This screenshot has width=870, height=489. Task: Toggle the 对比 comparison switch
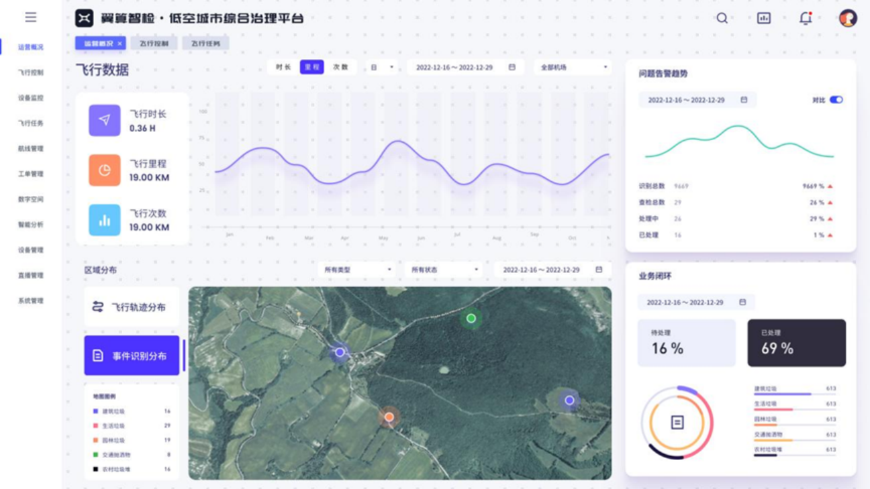pyautogui.click(x=836, y=100)
